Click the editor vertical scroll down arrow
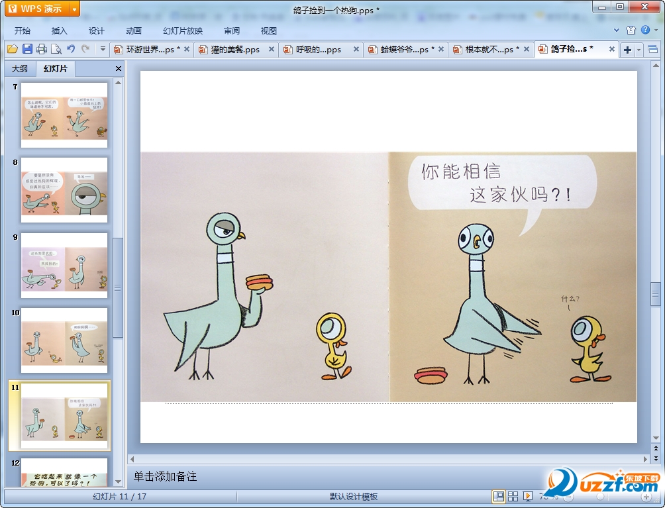 pos(656,438)
